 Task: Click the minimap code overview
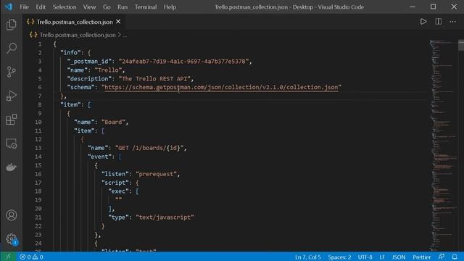click(x=443, y=145)
